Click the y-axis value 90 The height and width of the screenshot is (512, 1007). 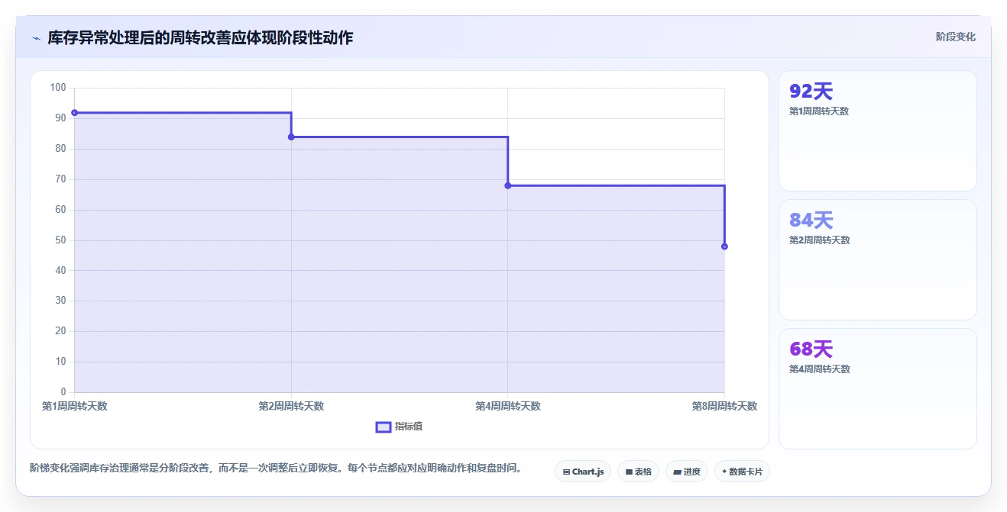(60, 118)
